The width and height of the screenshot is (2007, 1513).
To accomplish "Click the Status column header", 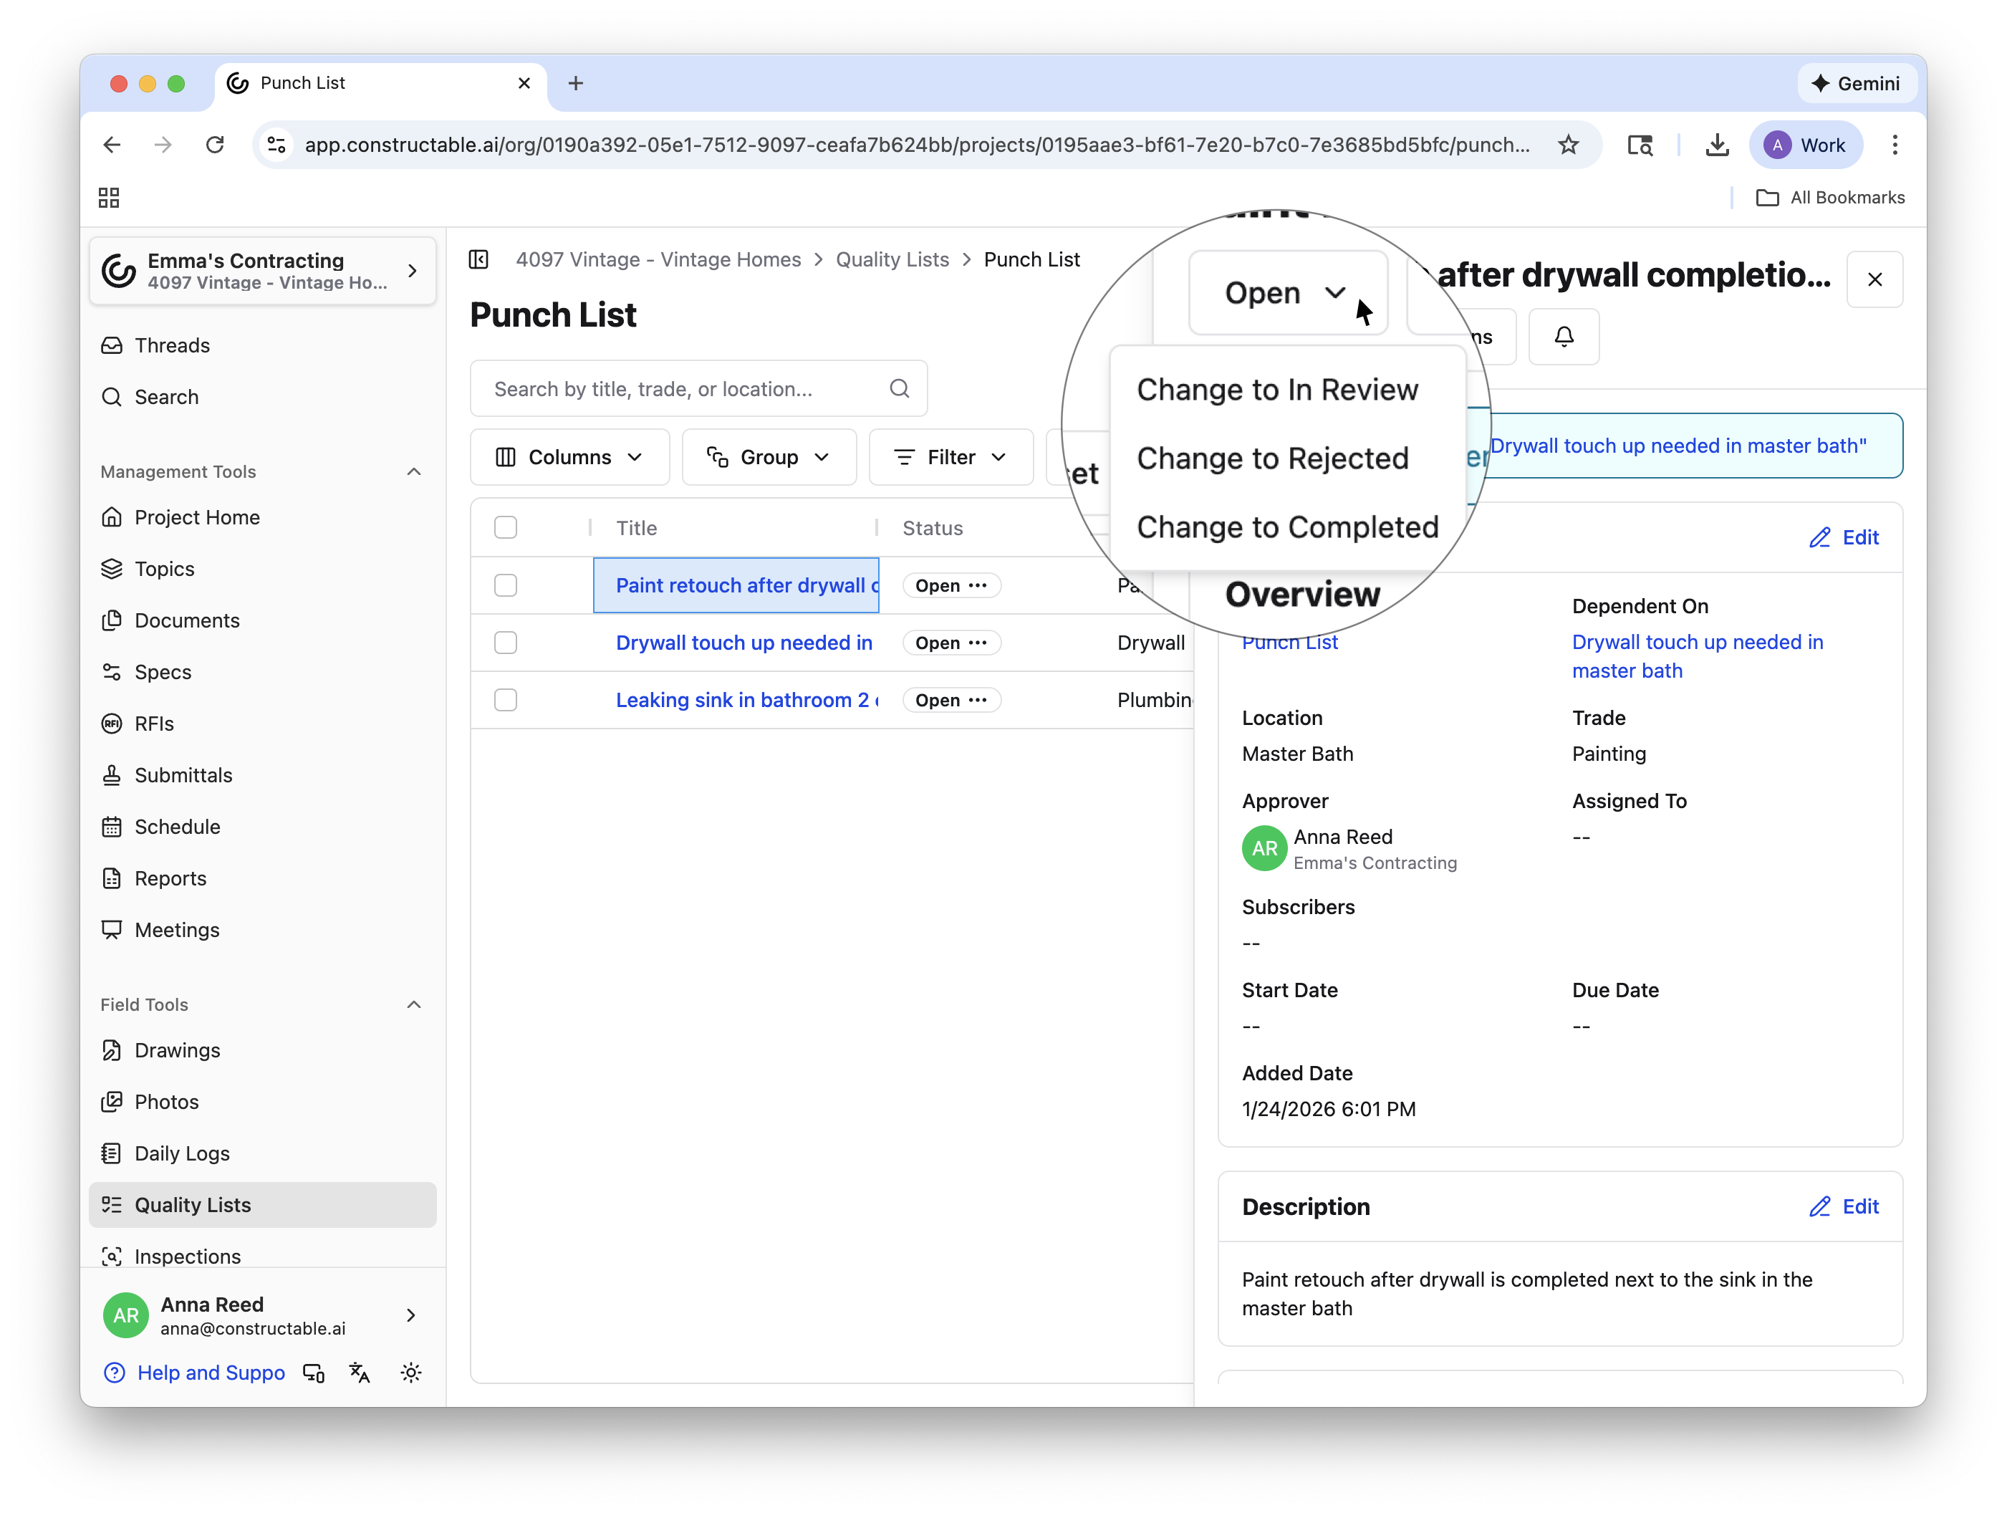I will click(933, 528).
